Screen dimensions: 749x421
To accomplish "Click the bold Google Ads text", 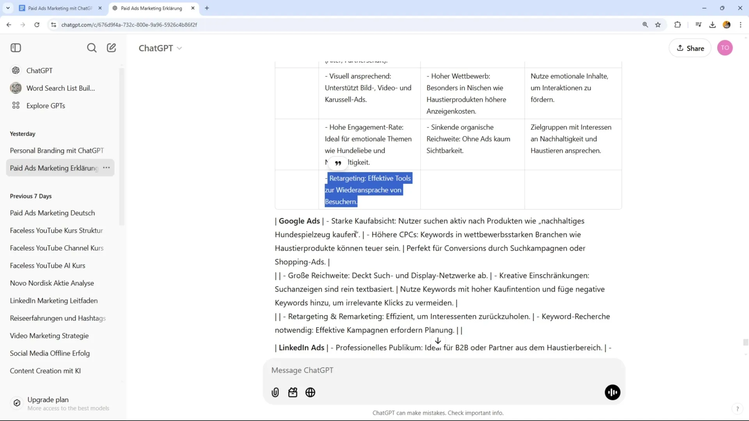I will [299, 221].
